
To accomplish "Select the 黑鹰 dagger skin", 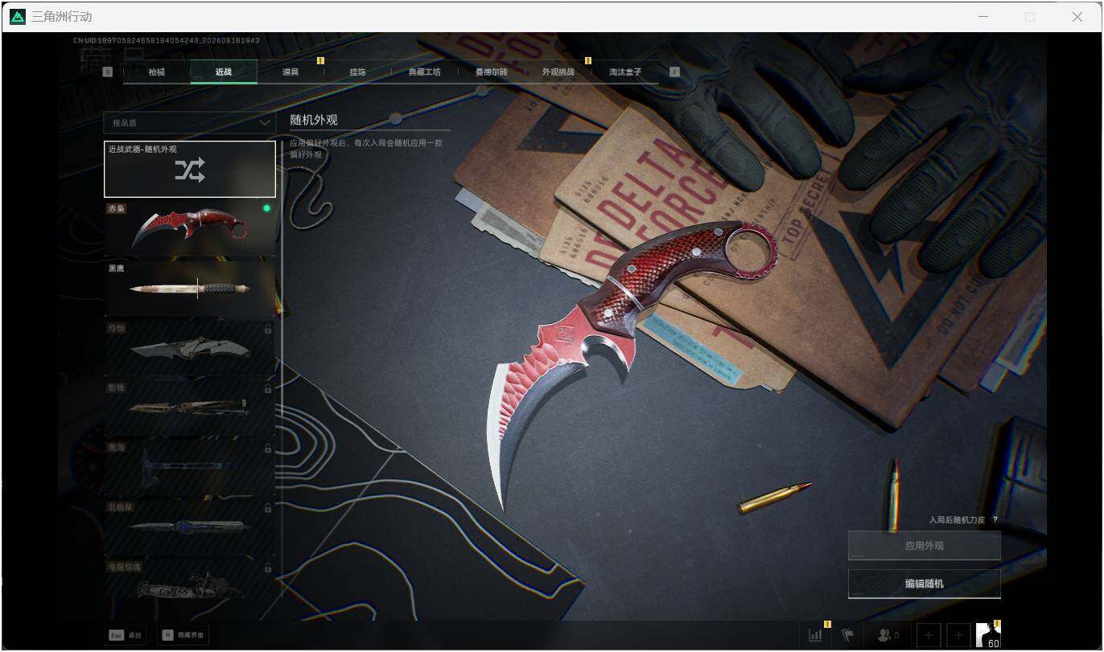I will [190, 288].
